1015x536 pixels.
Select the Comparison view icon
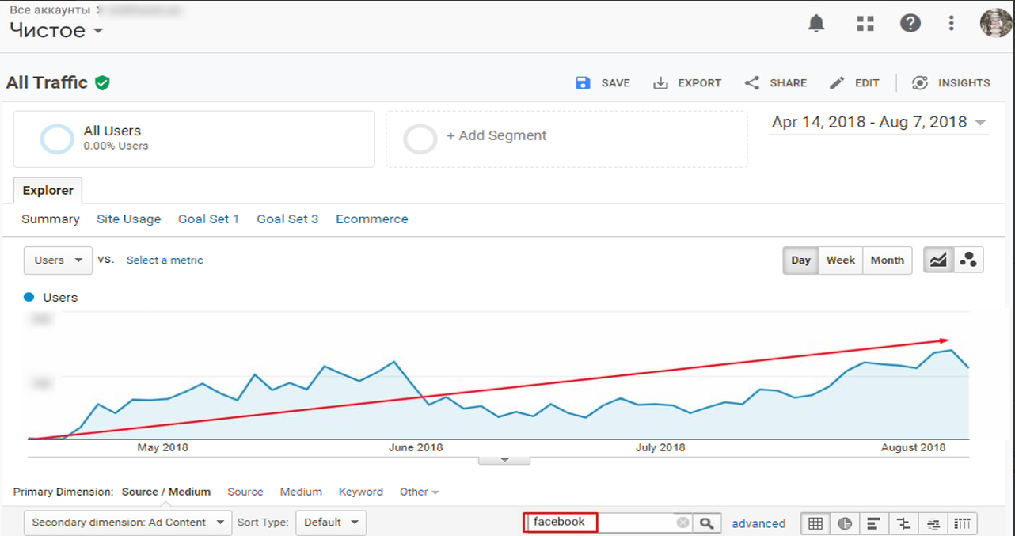[904, 523]
